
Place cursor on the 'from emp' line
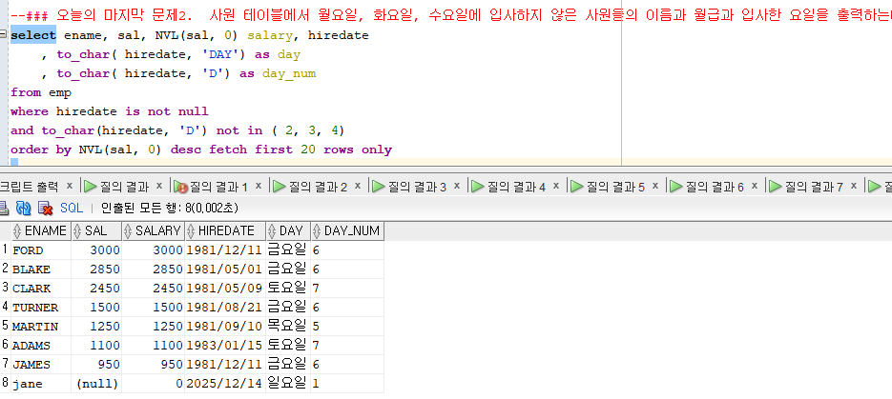(40, 92)
